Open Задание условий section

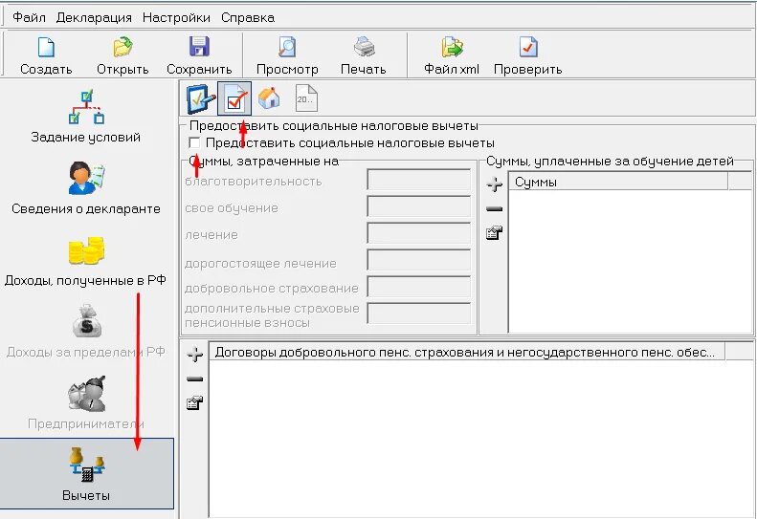(86, 117)
